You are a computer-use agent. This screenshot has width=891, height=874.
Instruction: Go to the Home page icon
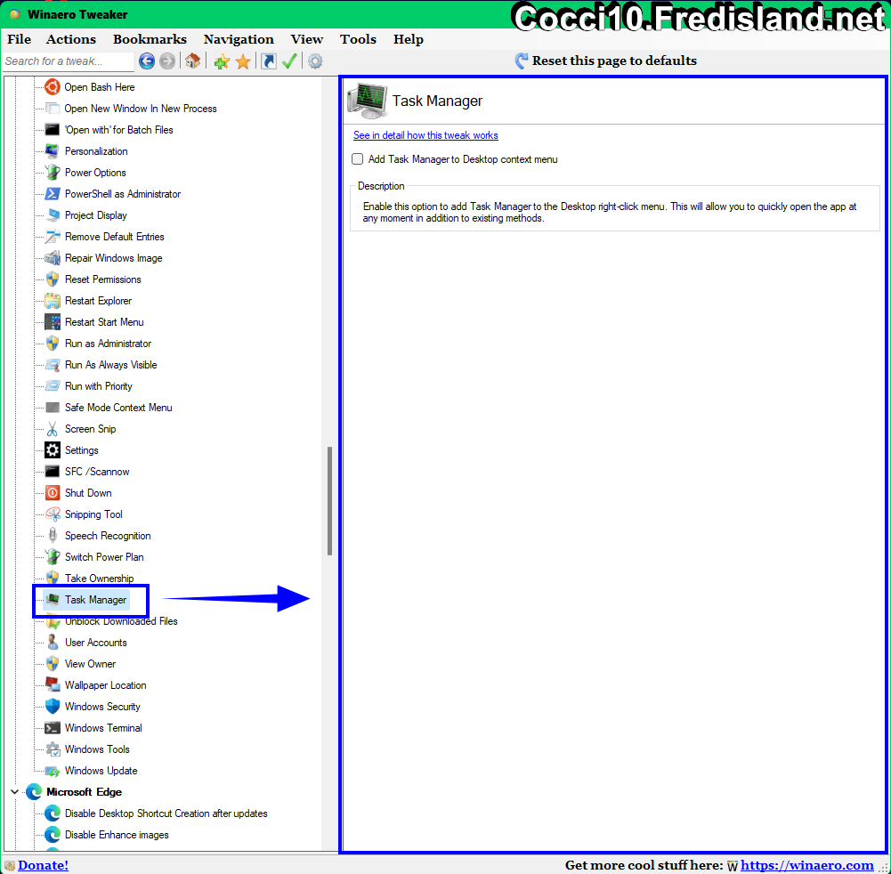pos(192,61)
